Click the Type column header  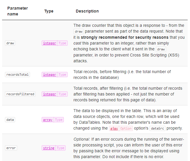click(49, 11)
